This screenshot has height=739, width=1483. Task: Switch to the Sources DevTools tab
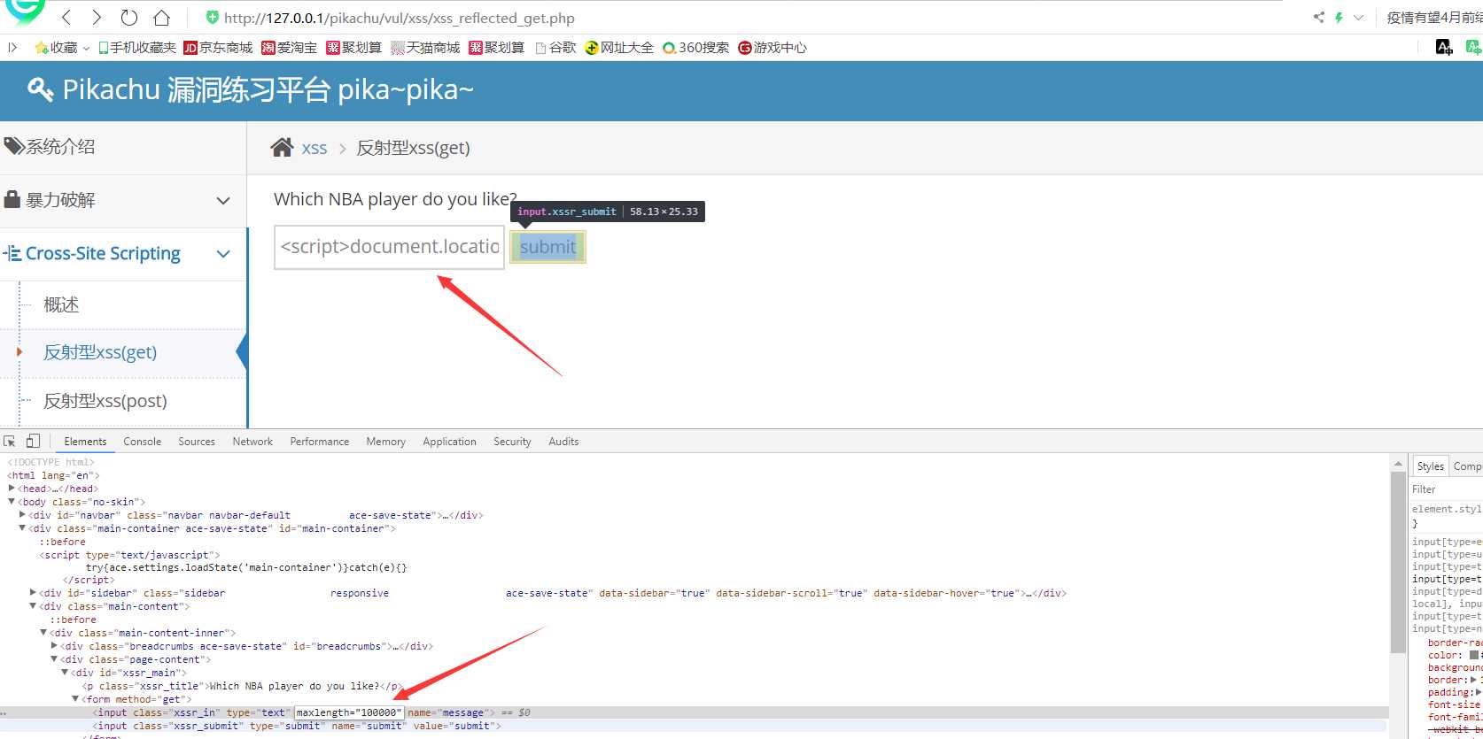point(197,442)
